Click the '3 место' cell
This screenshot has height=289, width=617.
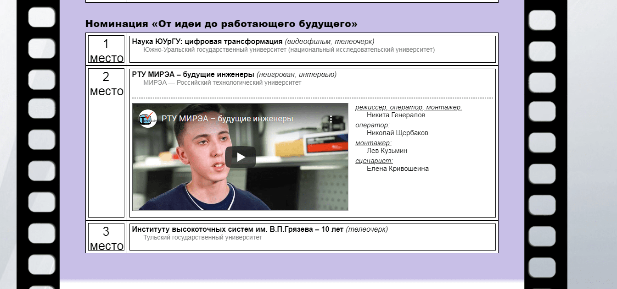pyautogui.click(x=106, y=237)
